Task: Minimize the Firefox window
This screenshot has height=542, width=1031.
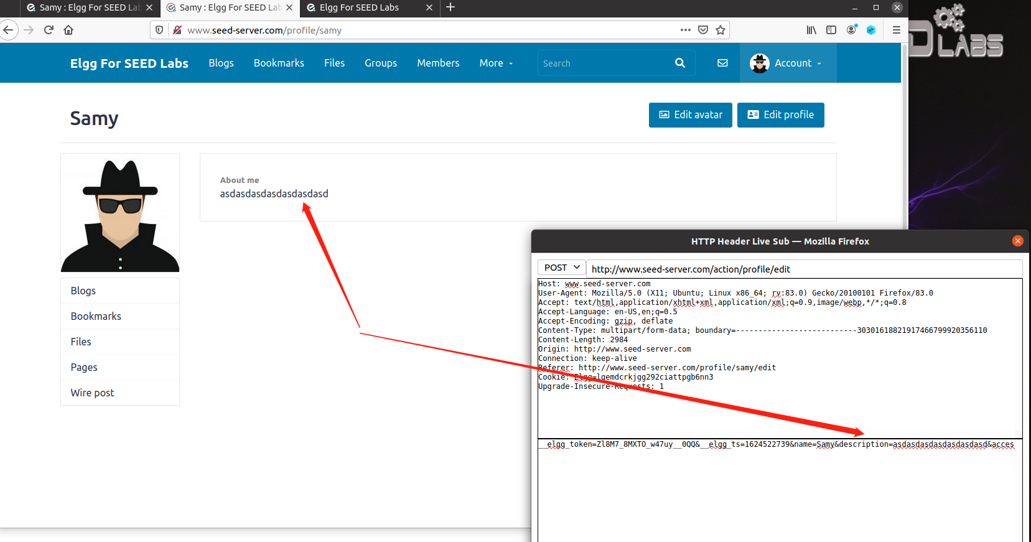Action: pyautogui.click(x=855, y=7)
